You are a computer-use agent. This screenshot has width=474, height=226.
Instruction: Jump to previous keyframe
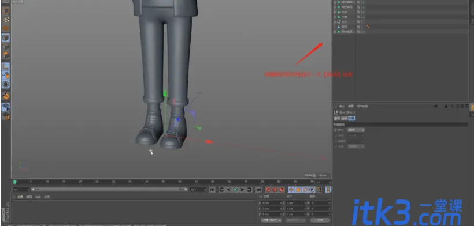click(221, 190)
